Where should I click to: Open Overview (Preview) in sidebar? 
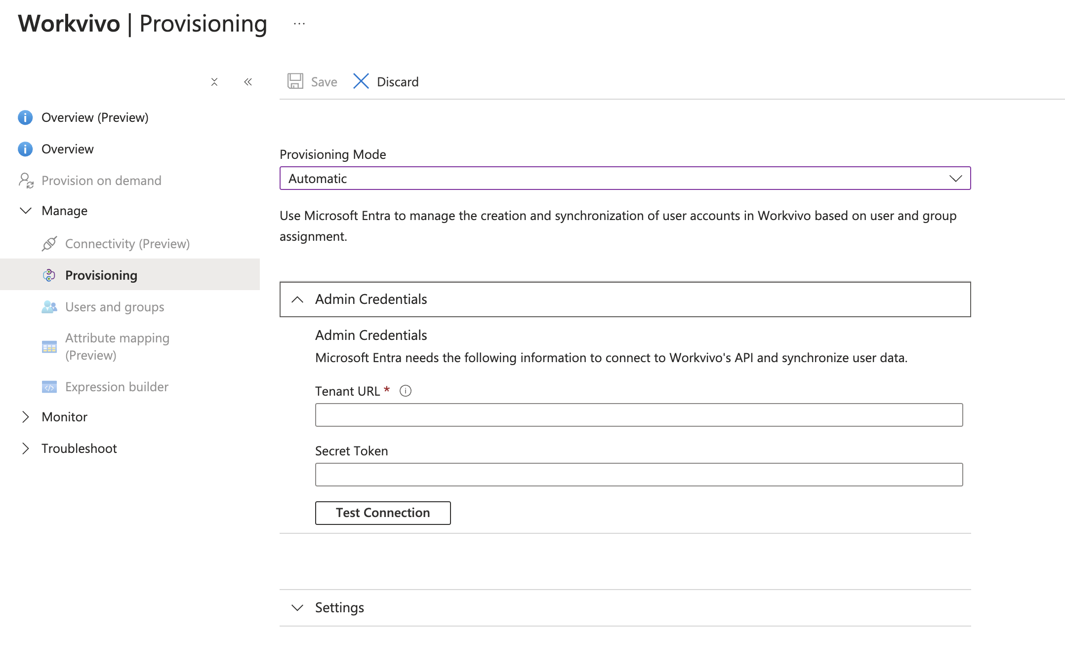point(95,117)
